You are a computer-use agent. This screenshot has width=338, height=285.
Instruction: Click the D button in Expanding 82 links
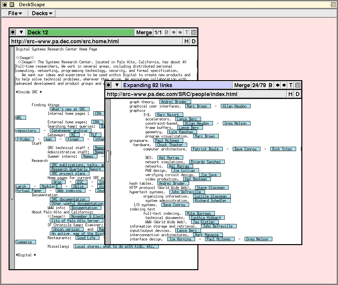(x=297, y=94)
